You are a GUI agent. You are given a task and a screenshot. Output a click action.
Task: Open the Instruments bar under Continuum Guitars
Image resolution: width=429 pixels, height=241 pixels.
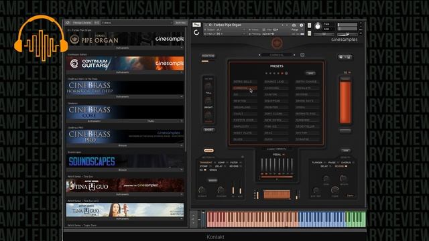(123, 72)
